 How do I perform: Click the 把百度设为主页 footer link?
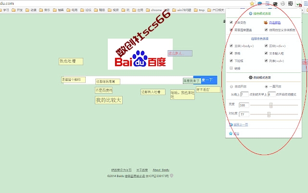[x=121, y=170]
